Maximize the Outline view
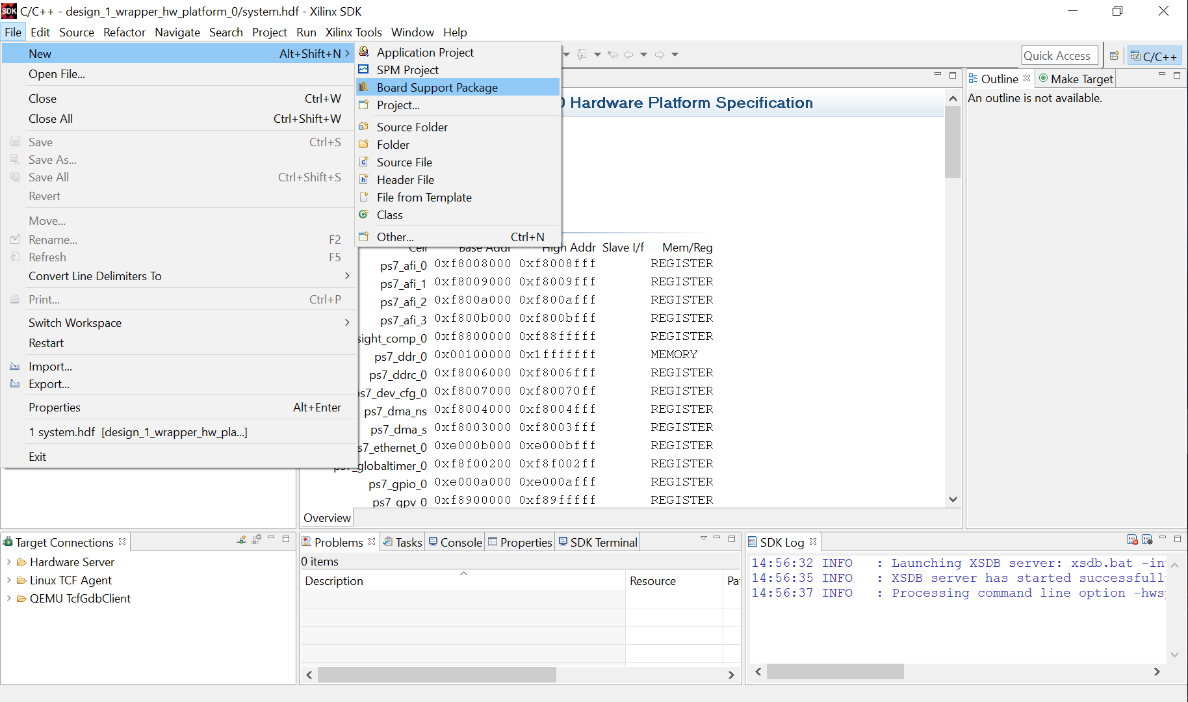 click(1178, 76)
